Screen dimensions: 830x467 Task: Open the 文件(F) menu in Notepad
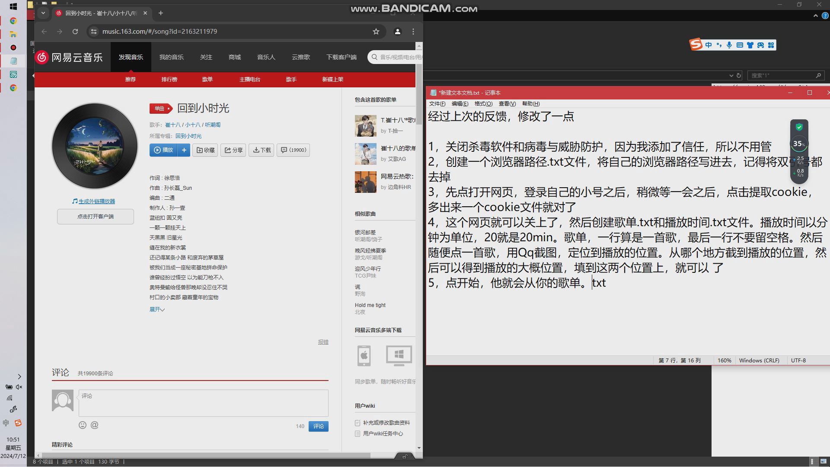[x=437, y=104]
